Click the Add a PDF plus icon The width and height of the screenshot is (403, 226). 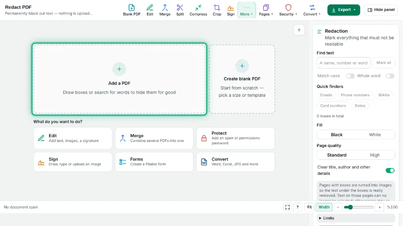119,69
